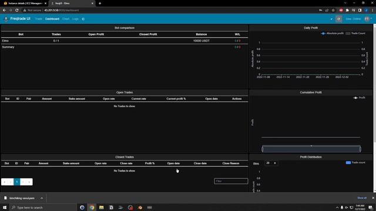Click Show all downloads link
This screenshot has height=211, width=376.
pyautogui.click(x=362, y=198)
